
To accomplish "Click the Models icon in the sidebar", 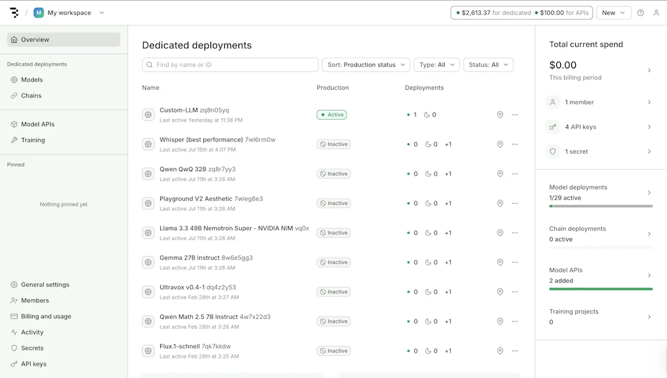I will tap(14, 79).
